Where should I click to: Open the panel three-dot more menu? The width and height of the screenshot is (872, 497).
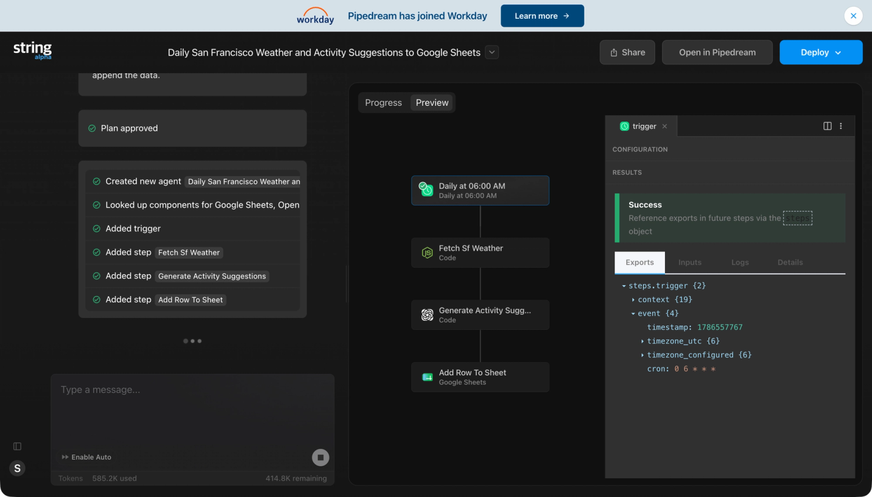click(841, 126)
